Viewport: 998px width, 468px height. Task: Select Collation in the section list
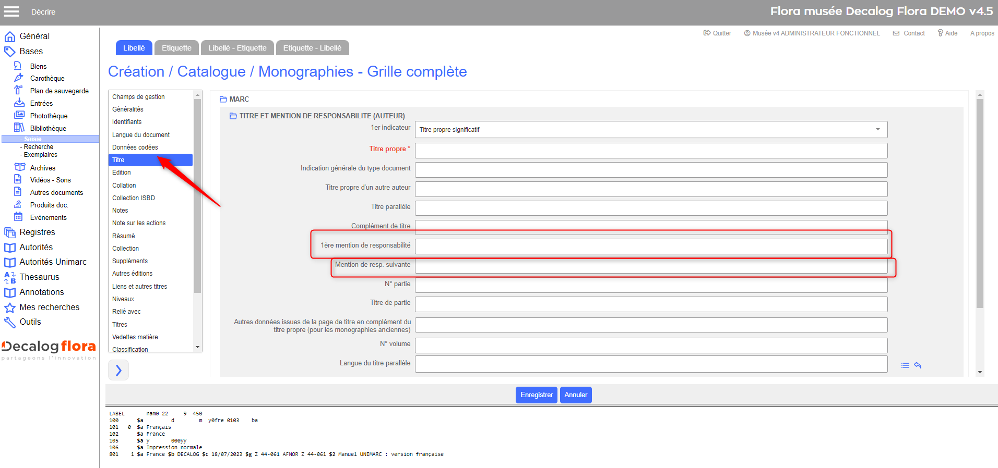click(150, 186)
